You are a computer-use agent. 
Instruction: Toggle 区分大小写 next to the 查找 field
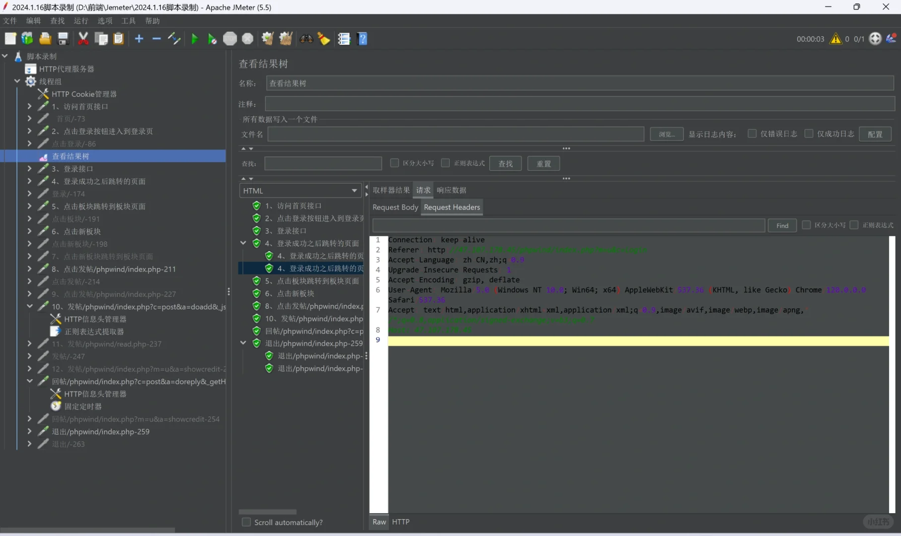tap(394, 163)
